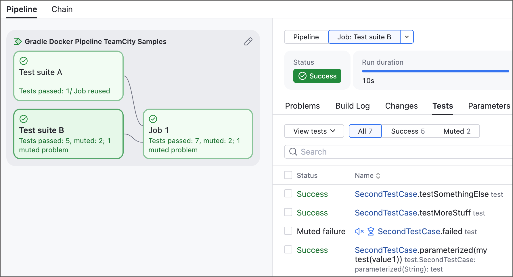The width and height of the screenshot is (513, 277).
Task: Open the View tests dropdown
Action: point(314,131)
